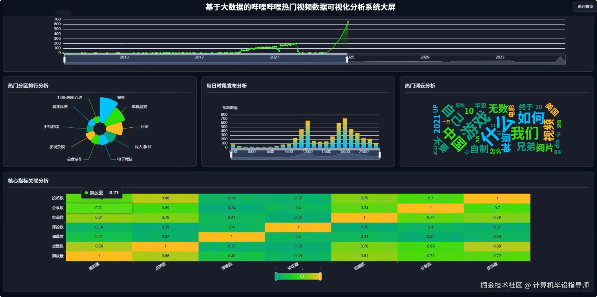Click the heatmap cell 0.88 in 投币数 row, 点赞数 column
Image resolution: width=597 pixels, height=297 pixels.
point(165,198)
